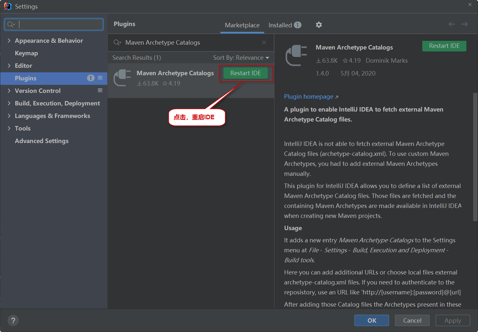
Task: Click the Maven Archetype Catalogs plug icon in list
Action: click(122, 78)
